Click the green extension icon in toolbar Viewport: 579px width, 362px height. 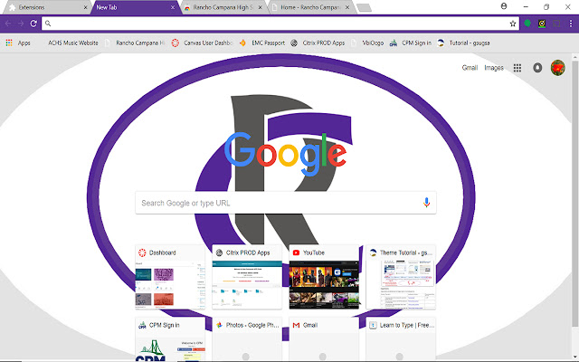coord(527,24)
